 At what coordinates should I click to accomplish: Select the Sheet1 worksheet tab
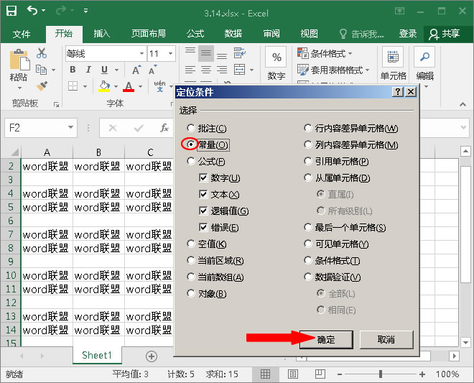tap(97, 355)
